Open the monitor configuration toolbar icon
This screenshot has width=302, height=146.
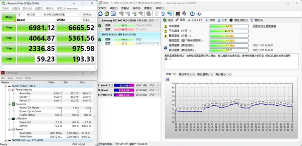[x=178, y=14]
